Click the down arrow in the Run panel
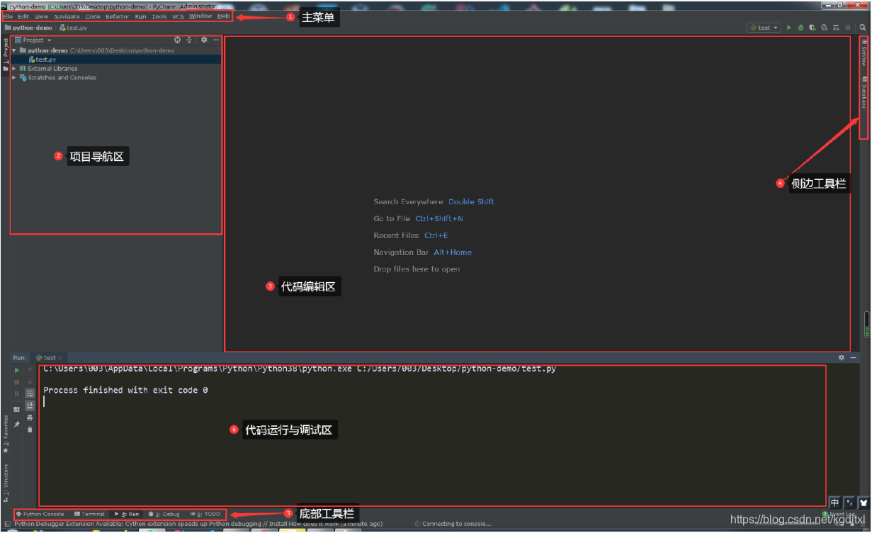The width and height of the screenshot is (872, 533). point(30,381)
